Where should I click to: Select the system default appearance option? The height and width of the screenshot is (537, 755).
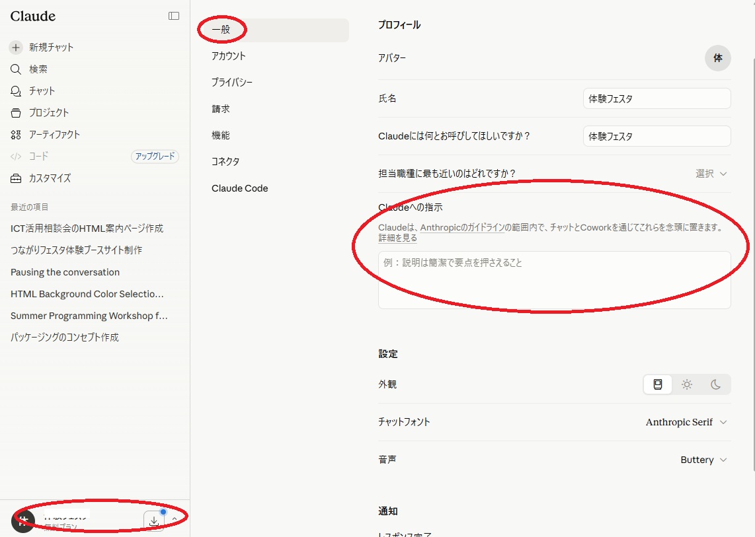658,384
